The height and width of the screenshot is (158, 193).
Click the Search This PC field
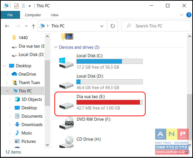pyautogui.click(x=156, y=26)
